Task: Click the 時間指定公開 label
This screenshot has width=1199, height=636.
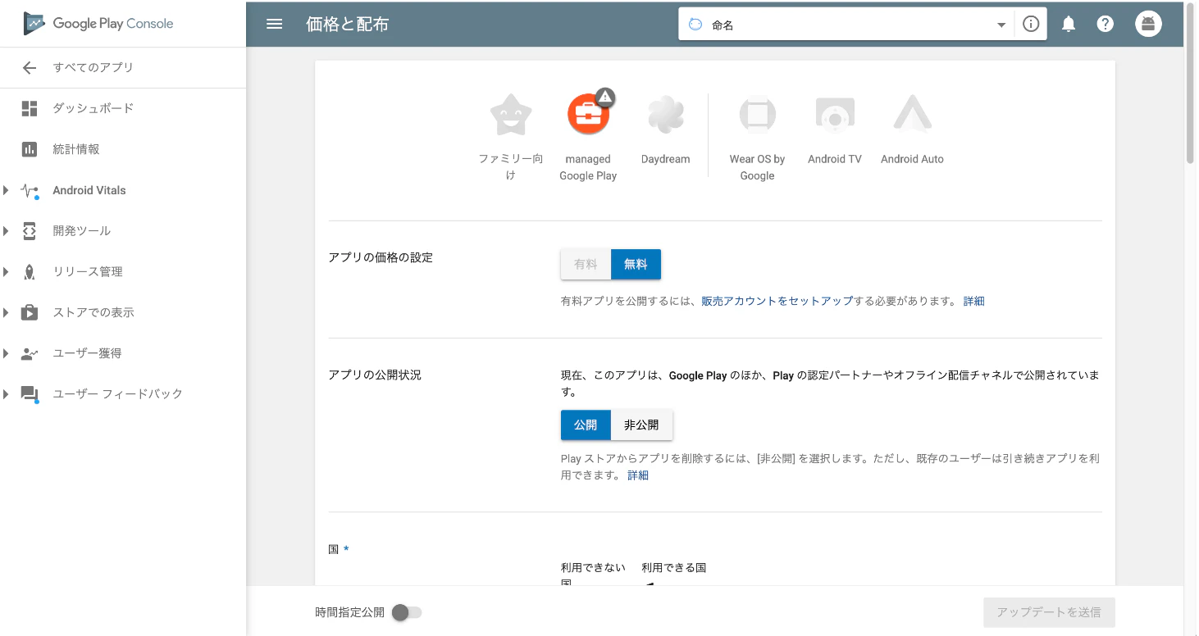Action: [349, 612]
